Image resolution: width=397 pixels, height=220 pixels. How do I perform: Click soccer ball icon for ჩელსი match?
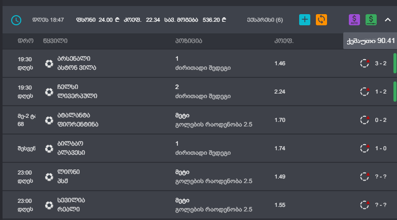[x=49, y=92]
